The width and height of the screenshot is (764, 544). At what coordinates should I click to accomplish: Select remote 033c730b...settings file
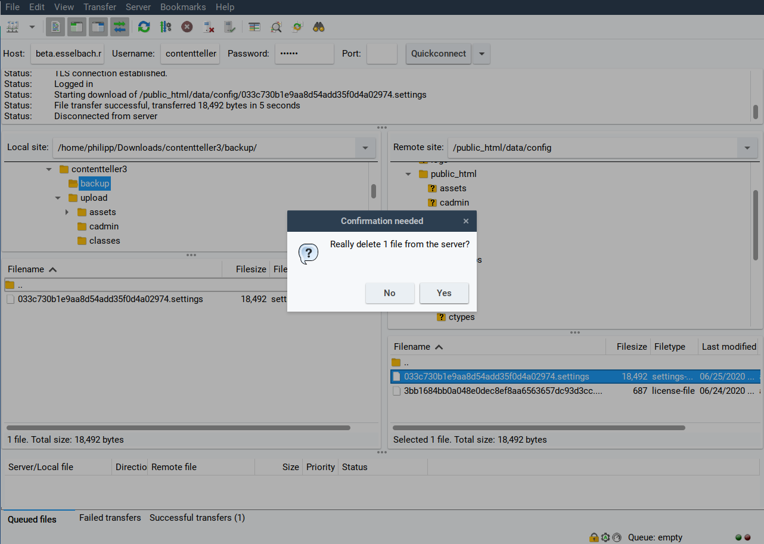pos(576,377)
